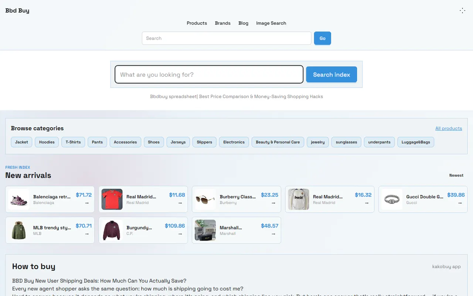
Task: Click the Go search button
Action: [x=322, y=38]
